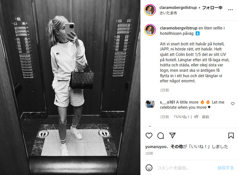
Task: Open comment bubble icon under post
Action: click(161, 135)
